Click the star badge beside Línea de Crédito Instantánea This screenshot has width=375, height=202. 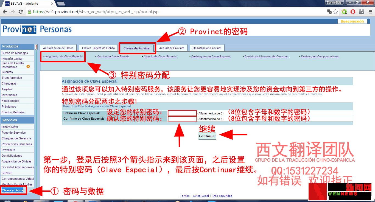(x=28, y=66)
